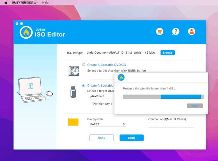Open the Apple menu
This screenshot has height=161, width=218.
[6, 3]
